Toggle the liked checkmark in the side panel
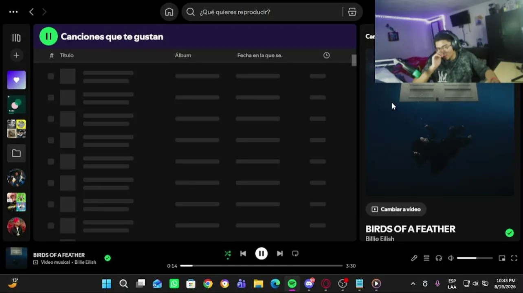The image size is (523, 293). (x=510, y=233)
